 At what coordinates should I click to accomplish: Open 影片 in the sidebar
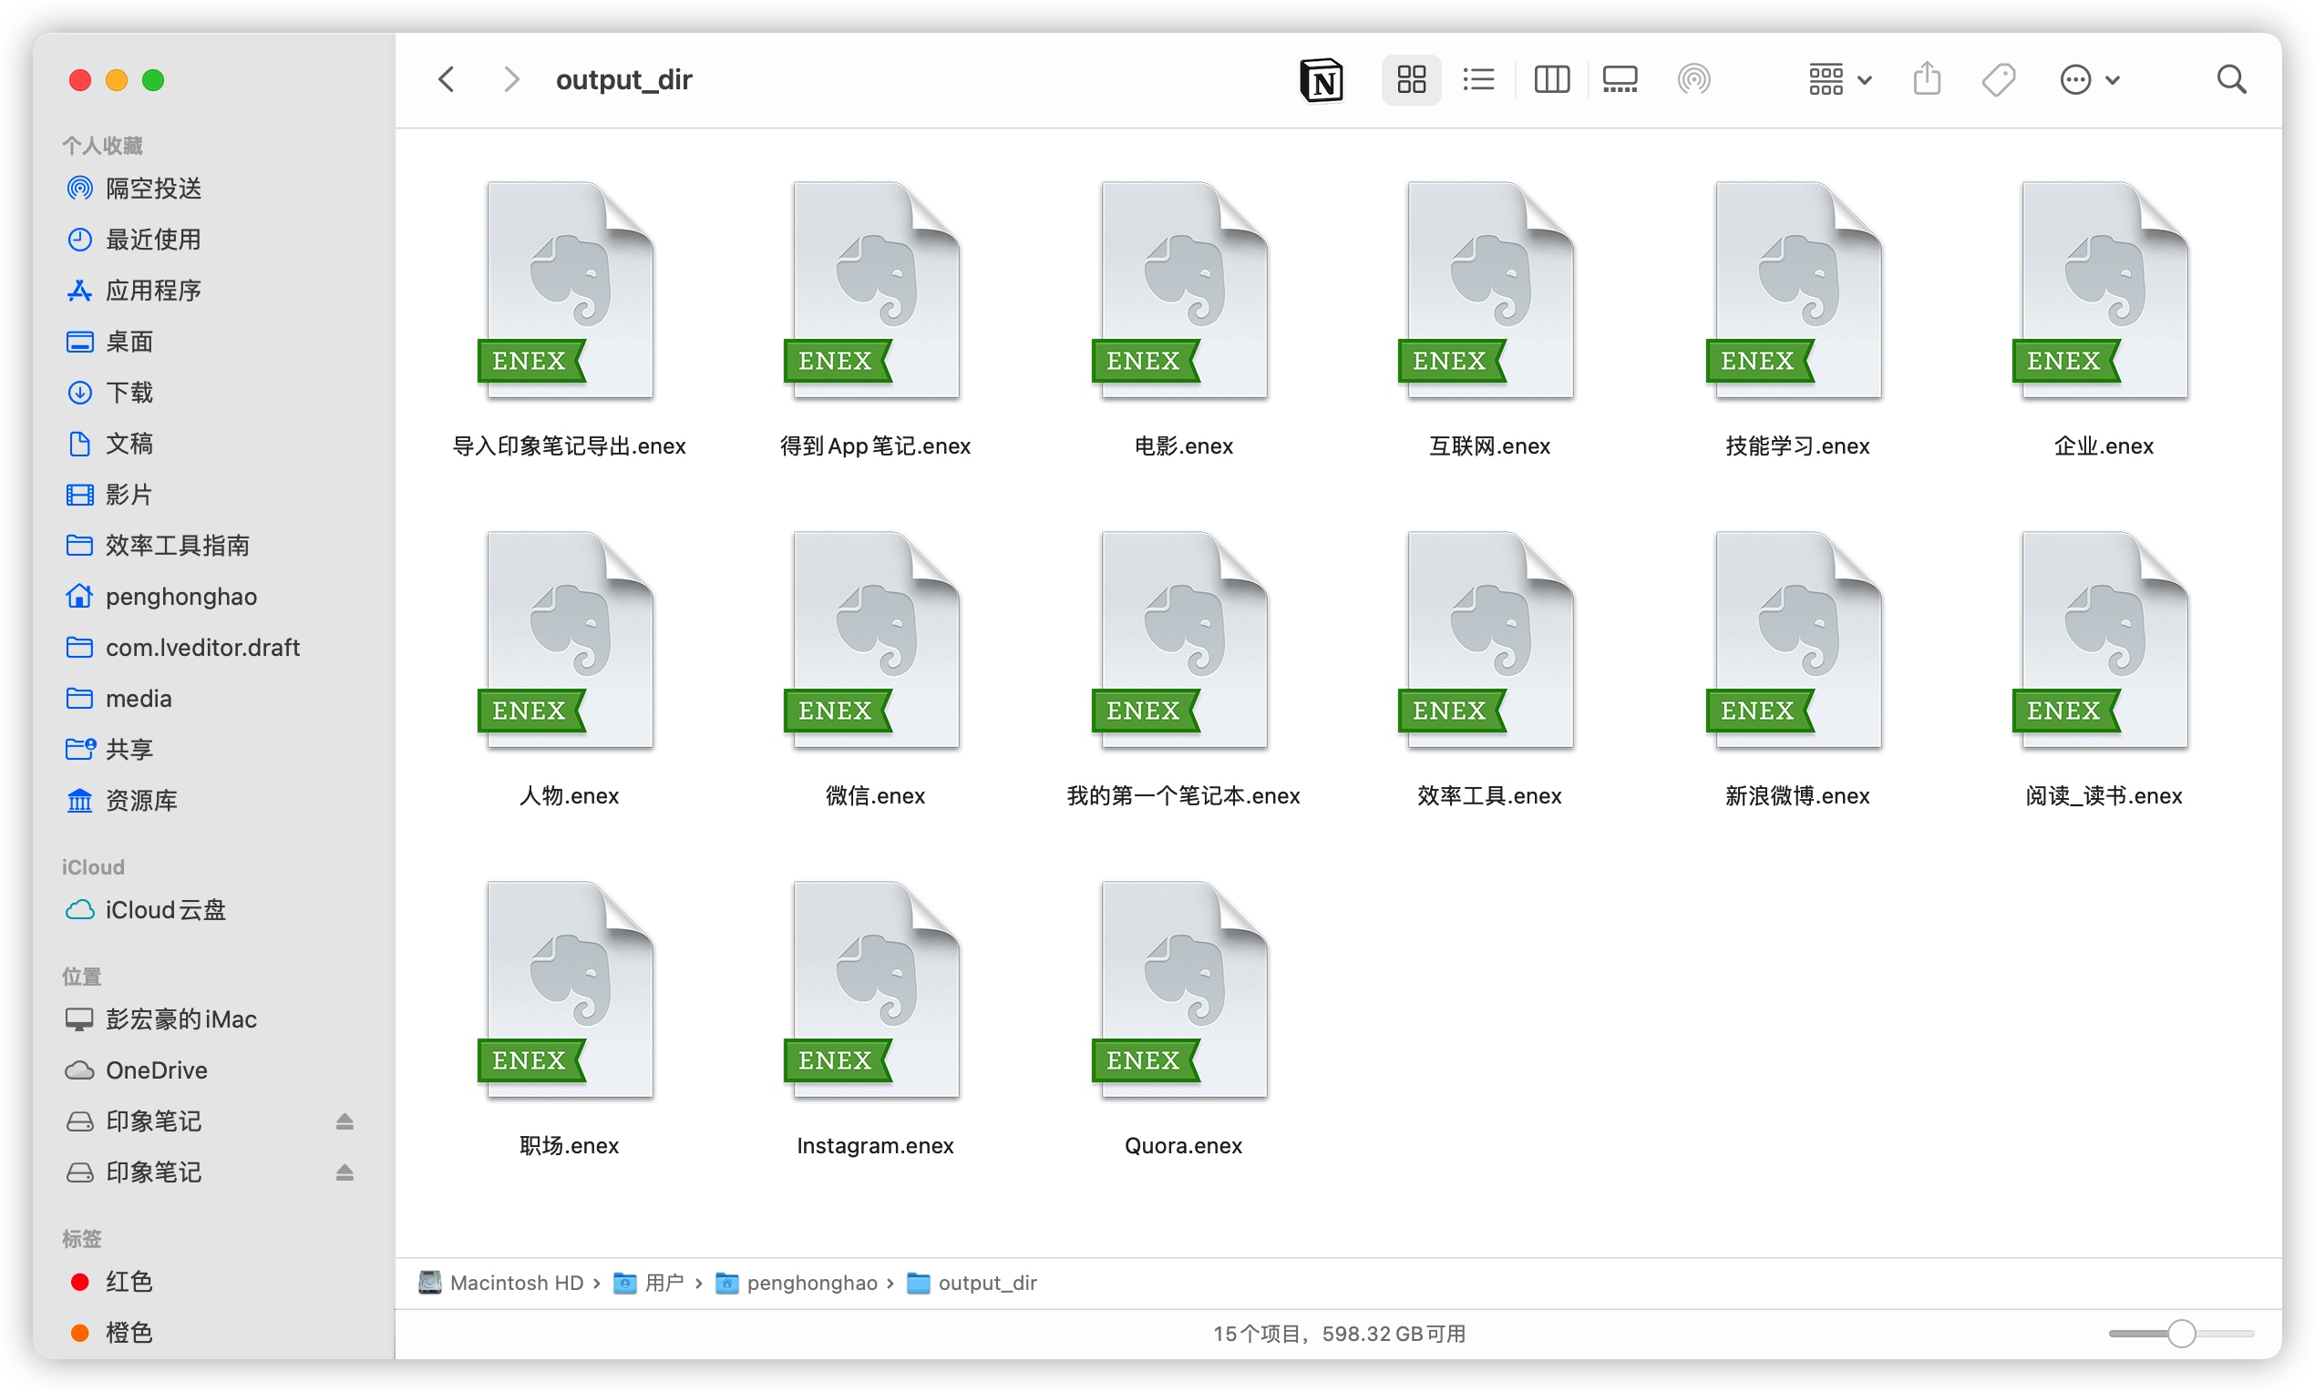[x=214, y=495]
